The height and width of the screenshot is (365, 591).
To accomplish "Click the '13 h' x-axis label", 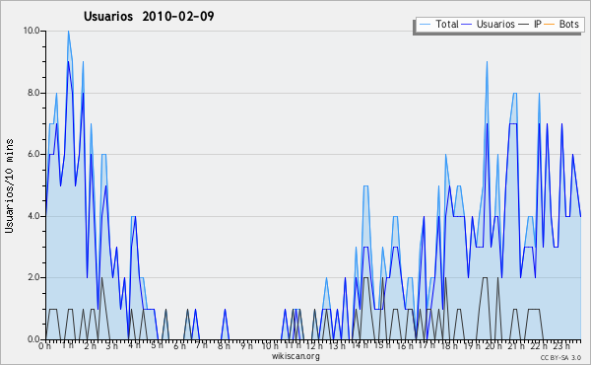I will (x=337, y=346).
